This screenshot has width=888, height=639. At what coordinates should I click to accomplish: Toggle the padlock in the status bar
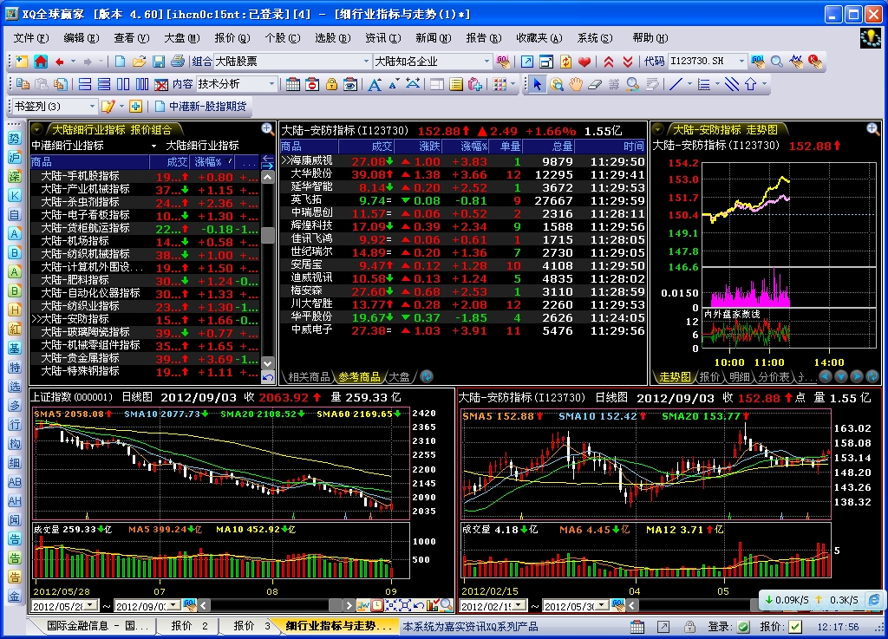pos(689,627)
